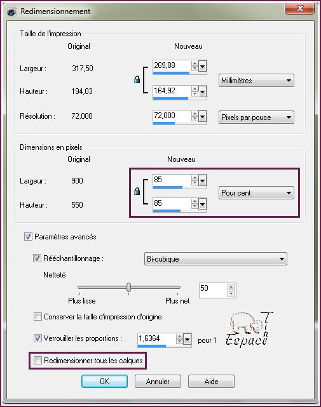Check Conserver la taille d'impression d'origine
The width and height of the screenshot is (321, 407).
38,317
